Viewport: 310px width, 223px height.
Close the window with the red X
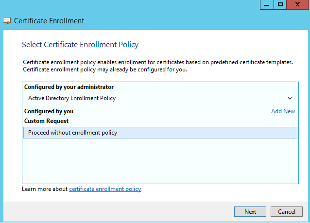click(297, 4)
